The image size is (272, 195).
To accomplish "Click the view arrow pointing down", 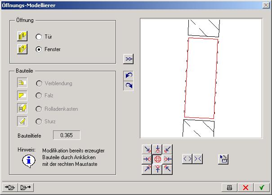I will coord(157,149).
